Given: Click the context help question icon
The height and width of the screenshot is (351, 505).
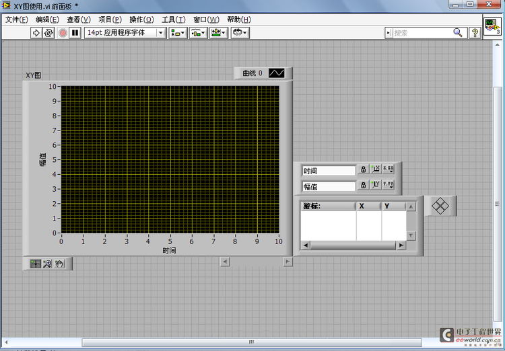Looking at the screenshot, I should (x=475, y=33).
